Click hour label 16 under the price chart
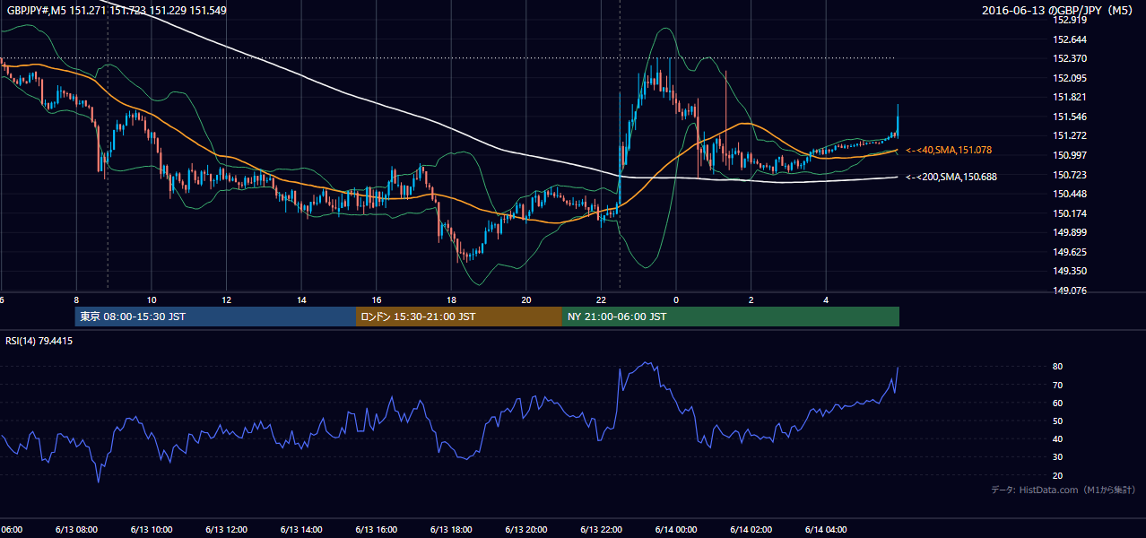This screenshot has height=538, width=1146. [x=377, y=299]
